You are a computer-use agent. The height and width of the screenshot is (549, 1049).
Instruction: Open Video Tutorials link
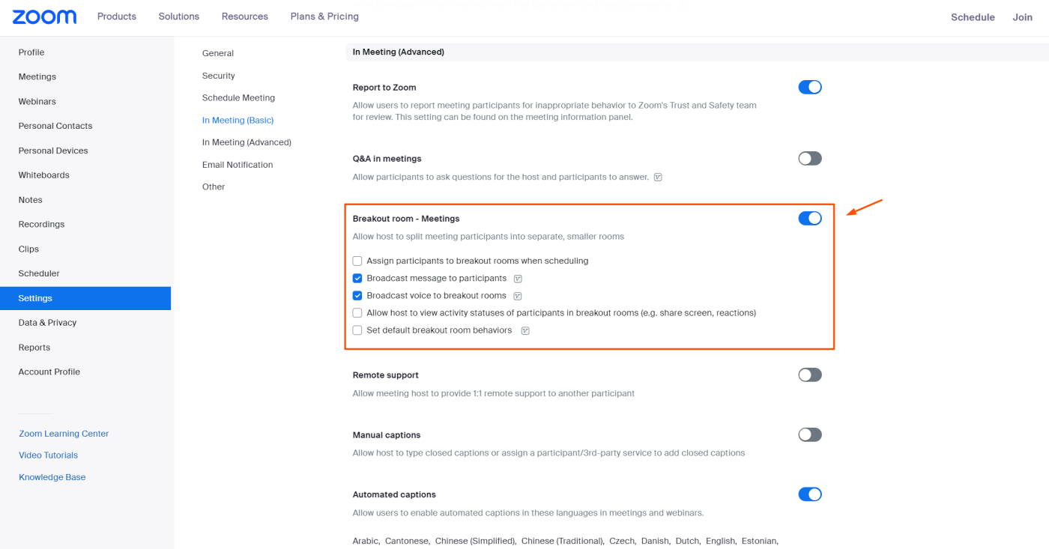click(48, 455)
